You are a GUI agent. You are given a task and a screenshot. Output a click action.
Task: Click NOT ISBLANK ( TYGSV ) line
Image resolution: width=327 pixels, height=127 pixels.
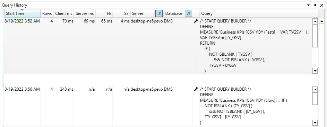pos(231,54)
